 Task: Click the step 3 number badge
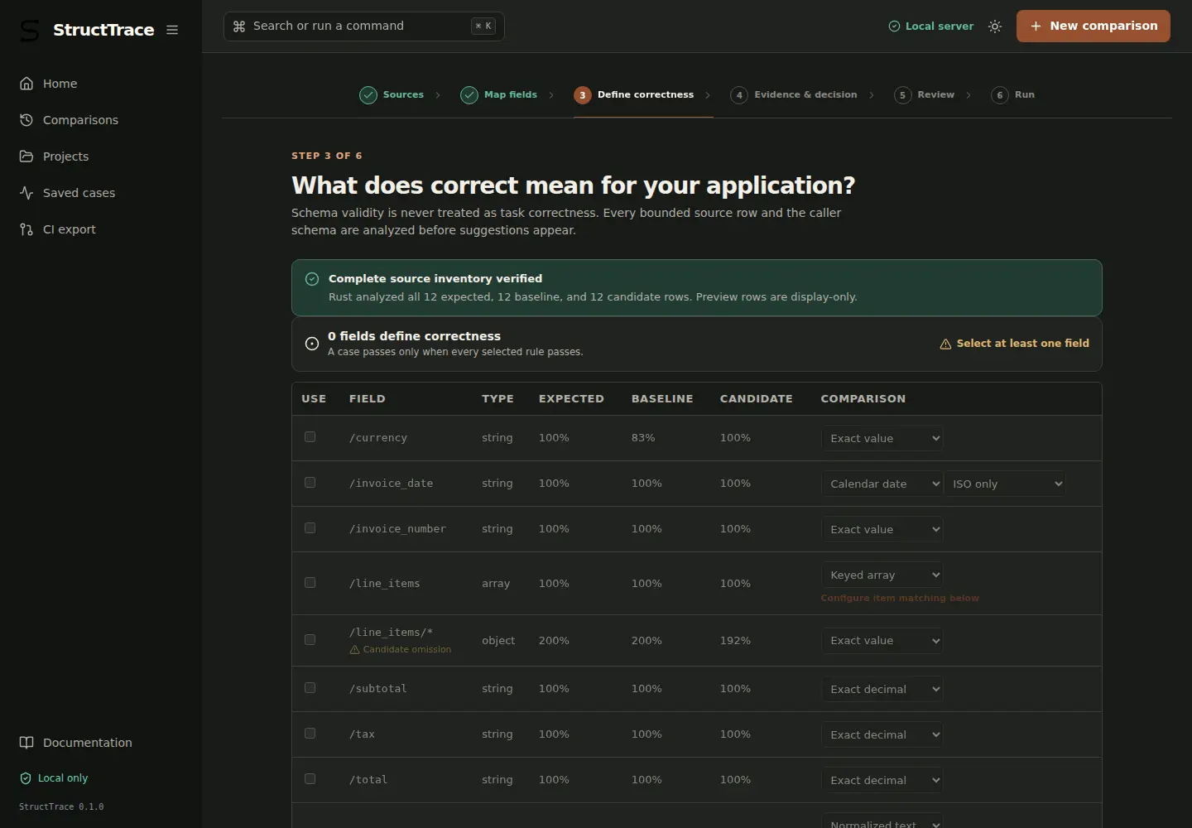[583, 95]
